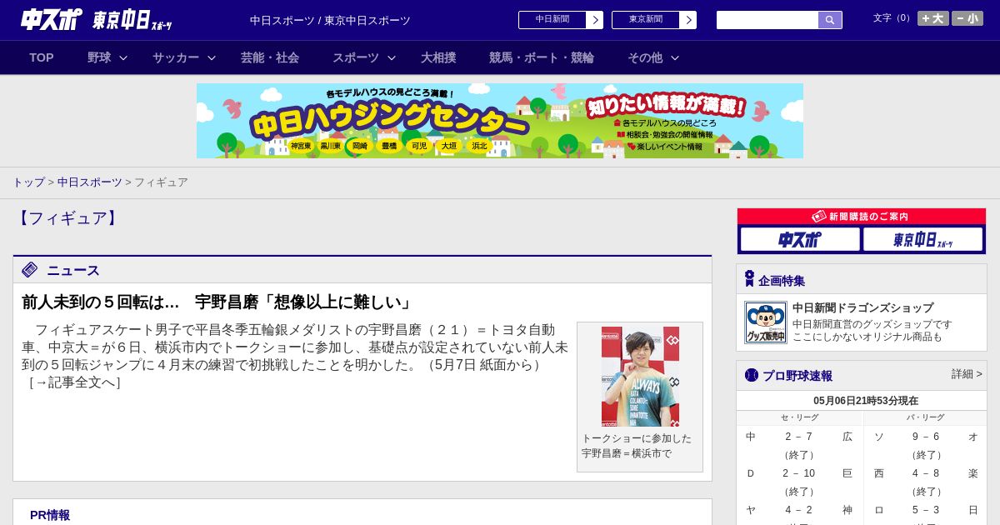Viewport: 1000px width, 525px height.
Task: Increase text size with ＋大 button
Action: (x=933, y=18)
